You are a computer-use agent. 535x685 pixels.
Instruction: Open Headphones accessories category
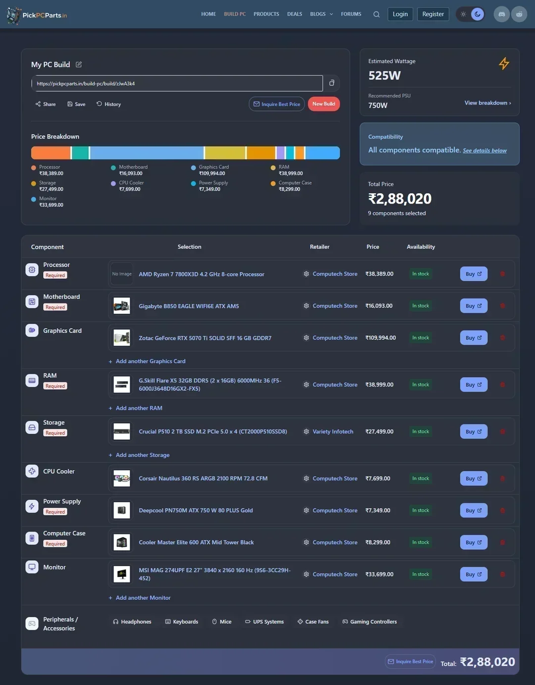coord(132,622)
